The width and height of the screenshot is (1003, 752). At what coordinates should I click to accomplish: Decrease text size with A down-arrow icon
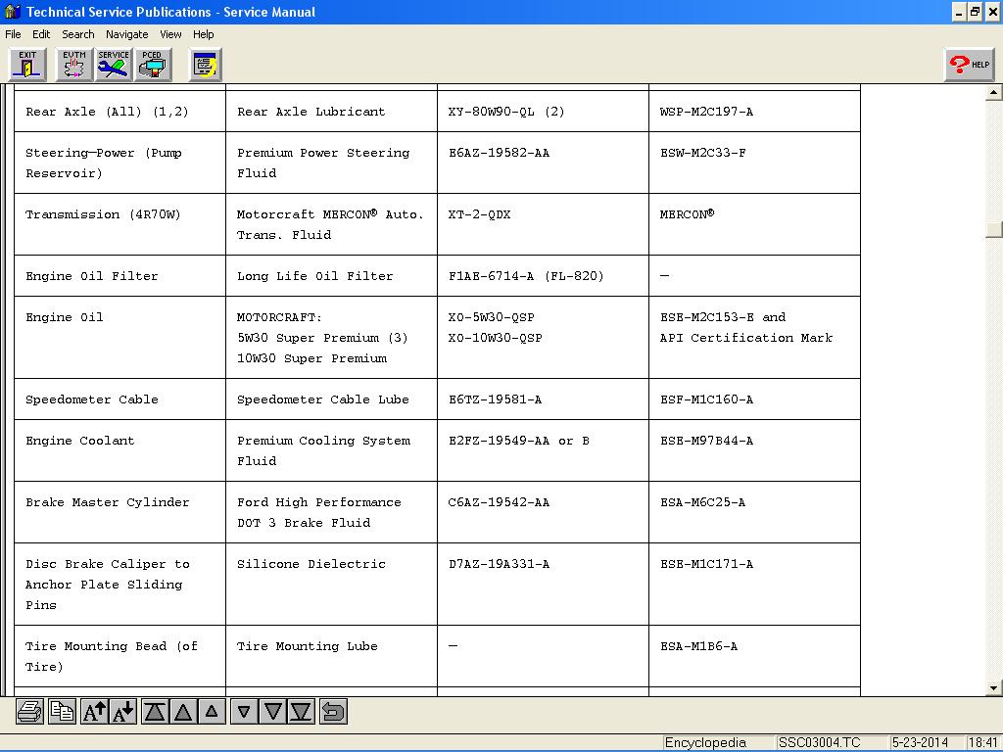[x=123, y=712]
